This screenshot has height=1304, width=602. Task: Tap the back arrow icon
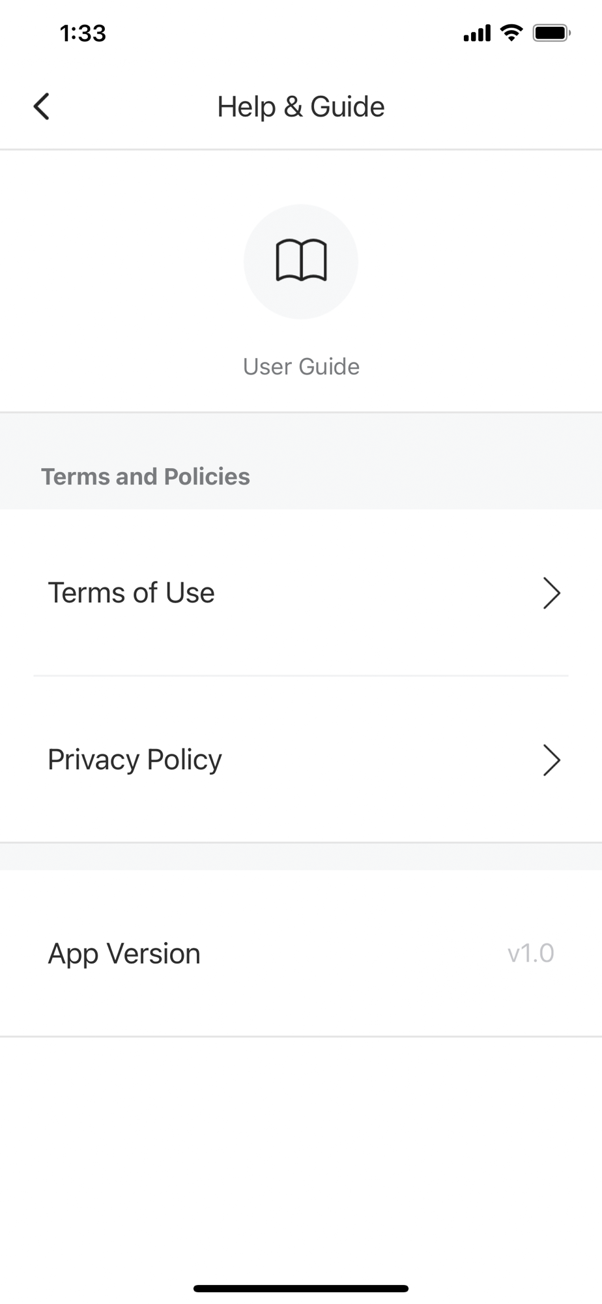tap(42, 106)
